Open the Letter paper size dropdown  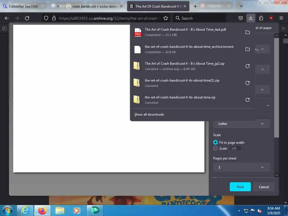[241, 124]
